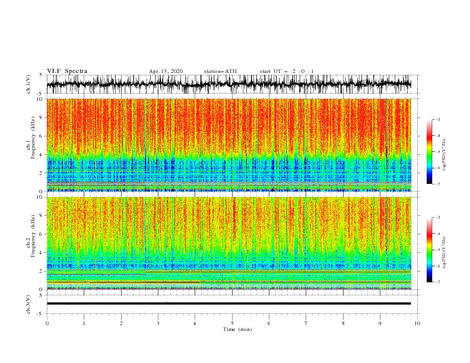
Task: Click the ch.1 PSD color scale bar
Action: pyautogui.click(x=429, y=152)
